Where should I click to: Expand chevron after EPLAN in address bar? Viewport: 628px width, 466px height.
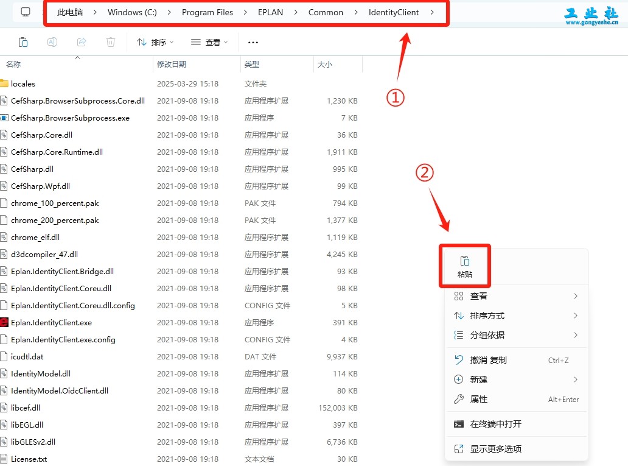pyautogui.click(x=296, y=12)
